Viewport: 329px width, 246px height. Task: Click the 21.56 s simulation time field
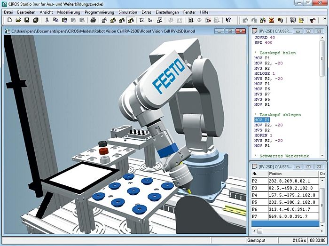(293, 240)
